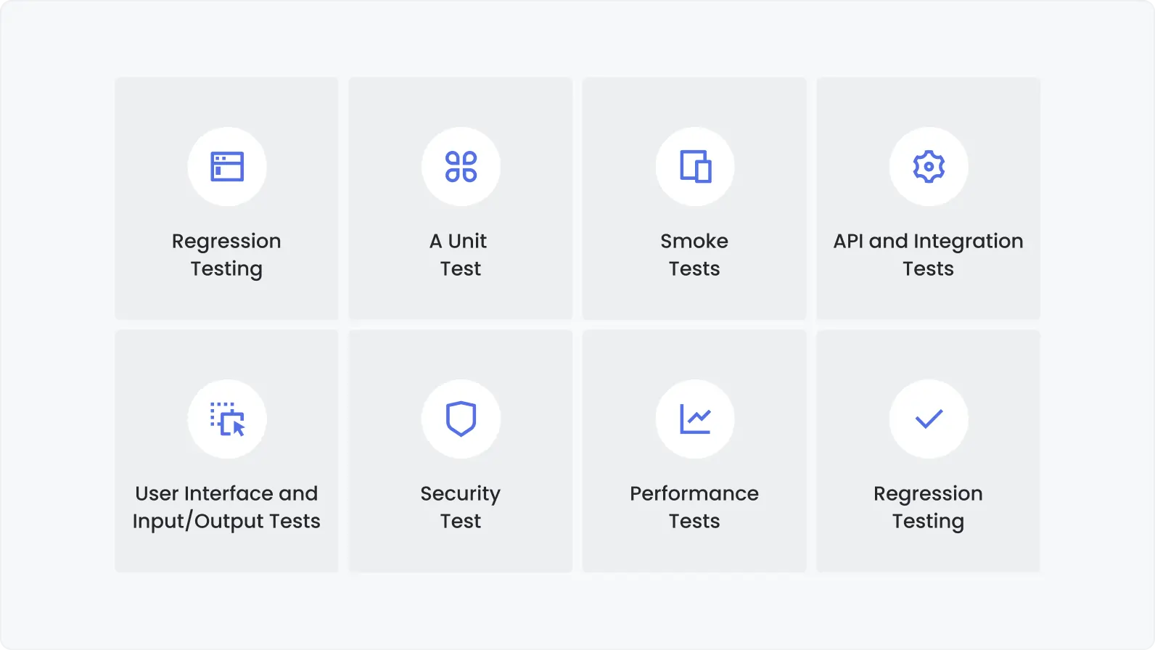The width and height of the screenshot is (1155, 650).
Task: Click the browser window icon in Regression Testing
Action: tap(227, 167)
